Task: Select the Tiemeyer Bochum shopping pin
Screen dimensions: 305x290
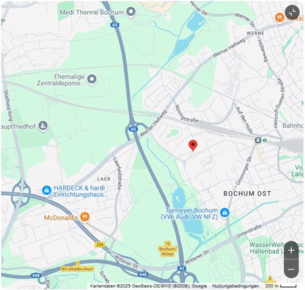Action: coord(225,213)
